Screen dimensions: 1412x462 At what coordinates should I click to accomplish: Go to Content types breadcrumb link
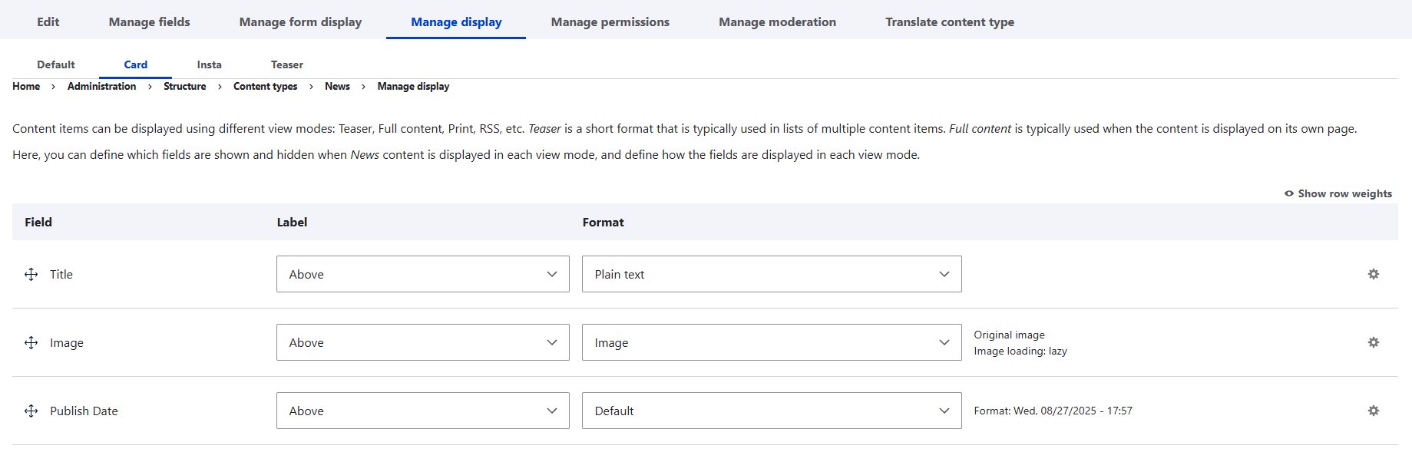click(x=266, y=86)
